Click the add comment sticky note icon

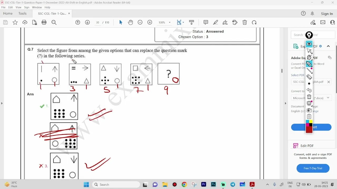click(206, 23)
